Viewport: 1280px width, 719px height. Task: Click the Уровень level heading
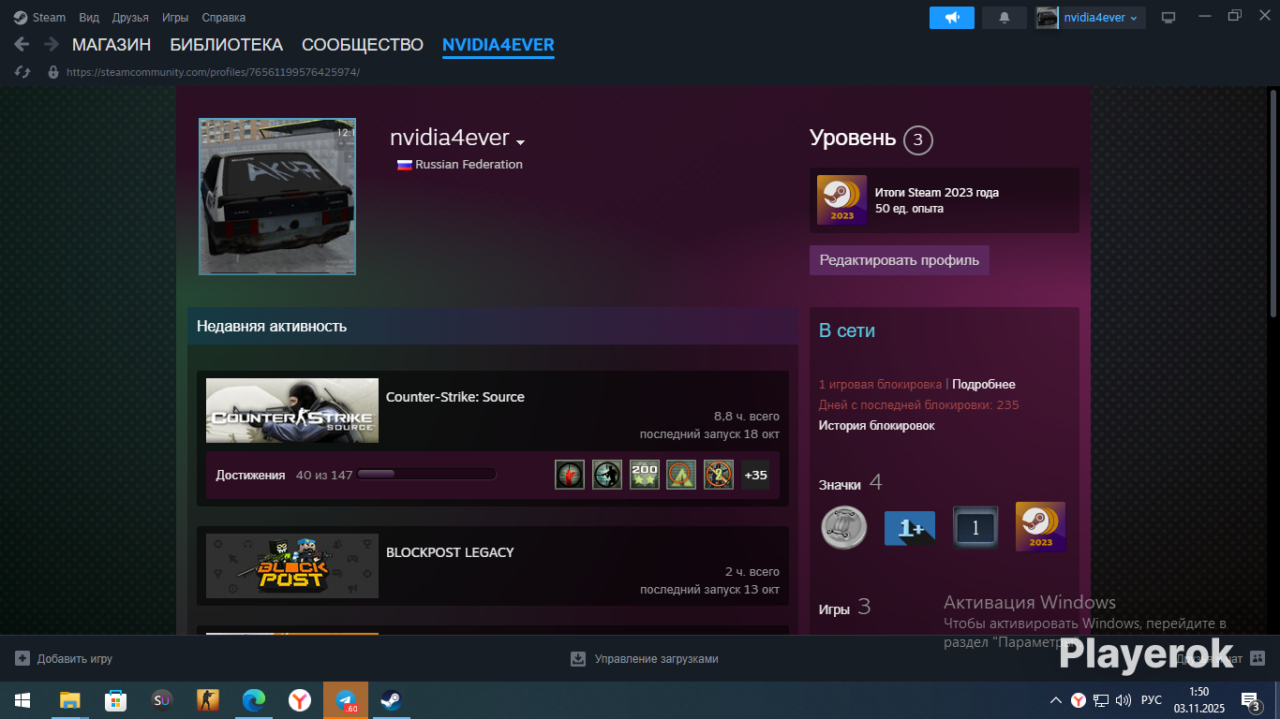pos(853,139)
